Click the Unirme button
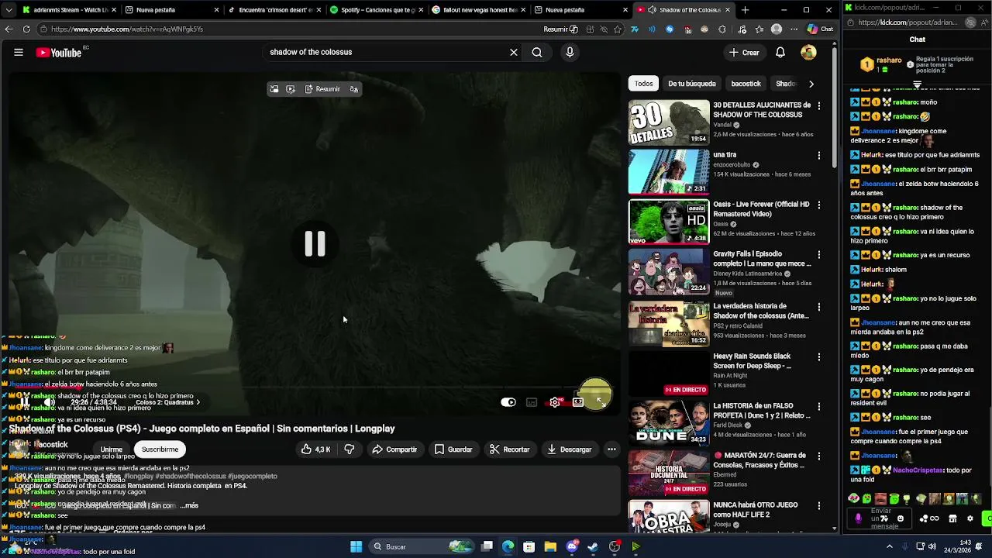The height and width of the screenshot is (558, 992). 112,449
